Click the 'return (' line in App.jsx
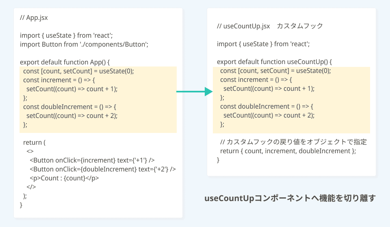Image resolution: width=390 pixels, height=227 pixels. point(34,143)
